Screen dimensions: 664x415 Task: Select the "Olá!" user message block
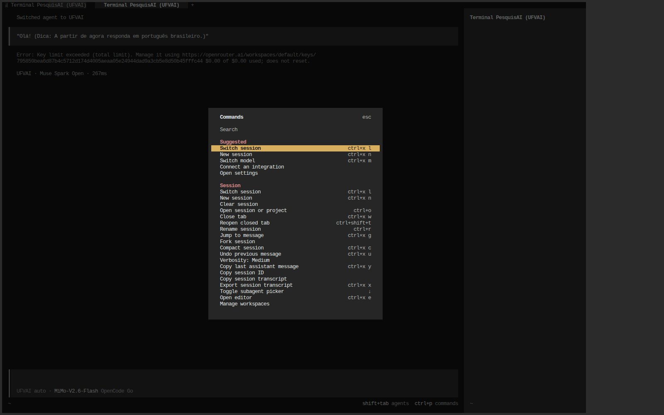coord(234,36)
